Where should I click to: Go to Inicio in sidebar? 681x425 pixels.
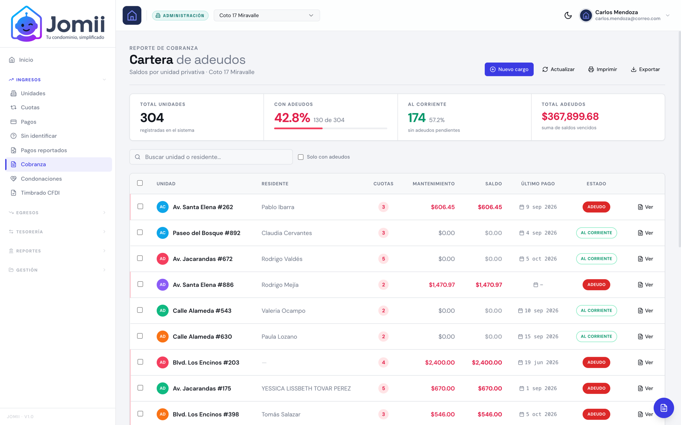point(57,60)
